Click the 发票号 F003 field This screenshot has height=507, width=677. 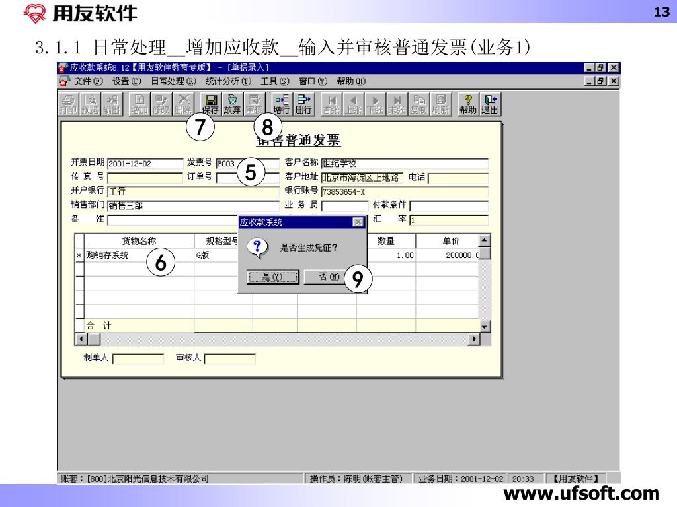(x=247, y=164)
